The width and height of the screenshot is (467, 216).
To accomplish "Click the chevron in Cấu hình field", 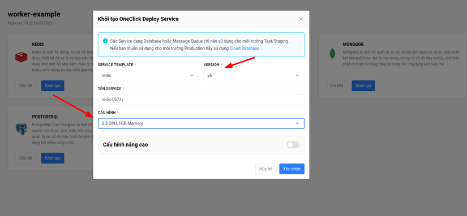I will point(297,124).
